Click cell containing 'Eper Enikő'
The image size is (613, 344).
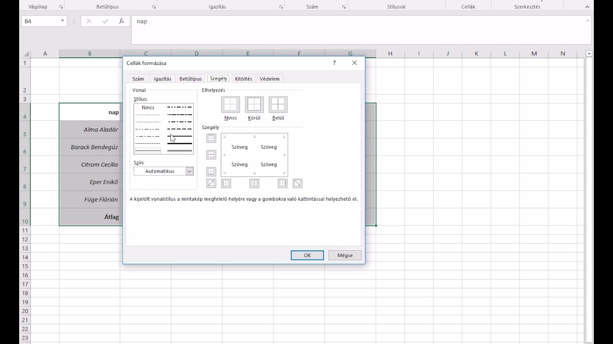pyautogui.click(x=90, y=182)
